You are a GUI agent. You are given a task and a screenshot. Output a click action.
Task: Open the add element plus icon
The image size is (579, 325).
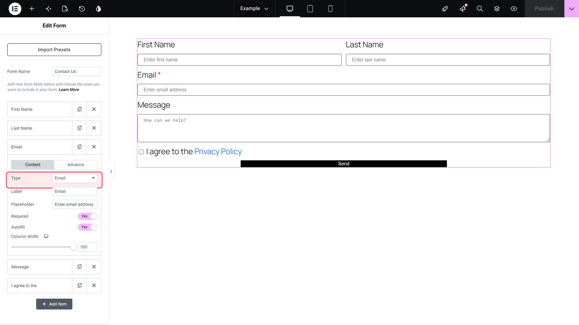coord(32,9)
